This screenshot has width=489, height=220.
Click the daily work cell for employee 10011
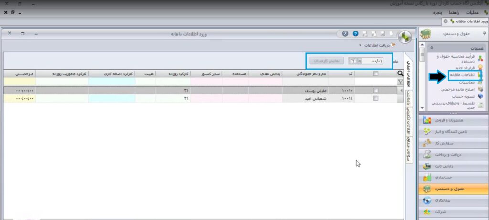(x=172, y=98)
